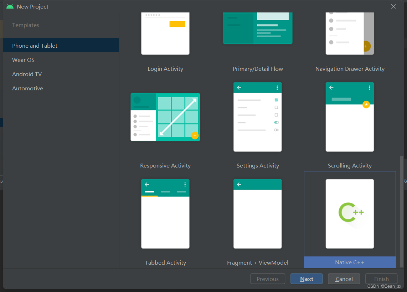Click the Login Activity label
Screen dimensions: 407x292
point(165,69)
